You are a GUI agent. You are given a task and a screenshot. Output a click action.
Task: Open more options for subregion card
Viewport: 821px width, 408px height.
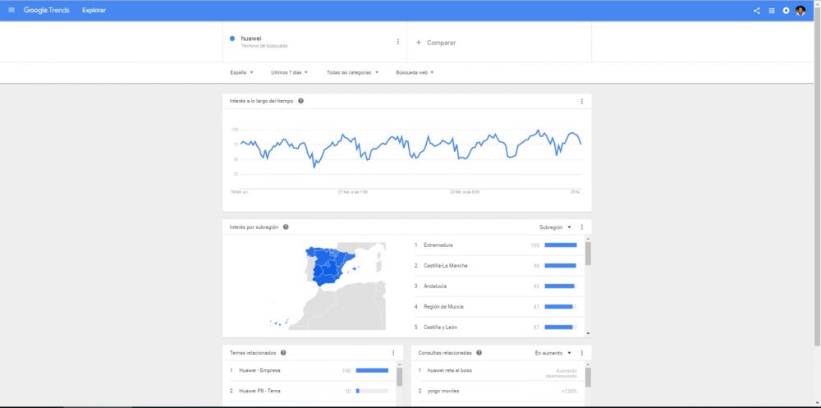pos(582,227)
